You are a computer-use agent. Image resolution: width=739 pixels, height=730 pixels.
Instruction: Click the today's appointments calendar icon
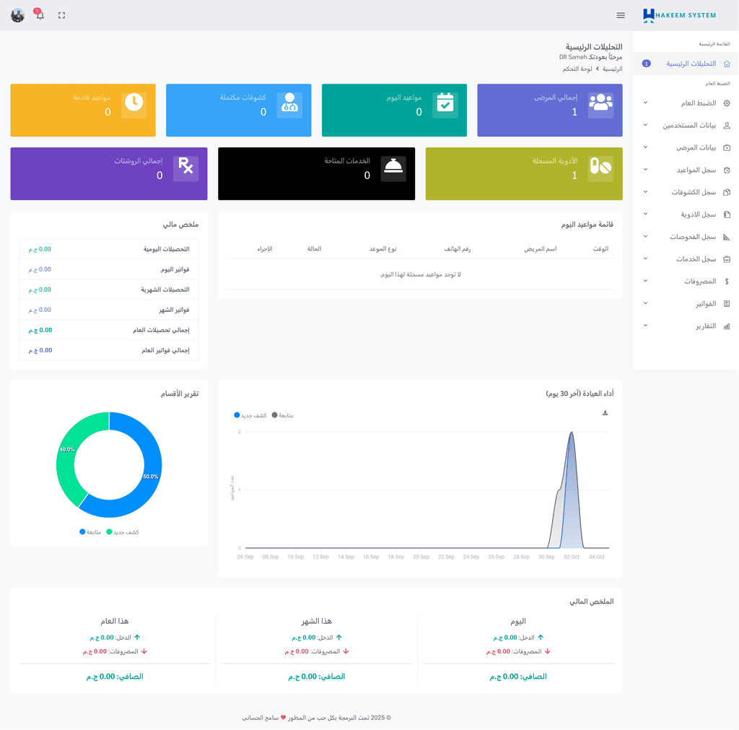point(445,104)
